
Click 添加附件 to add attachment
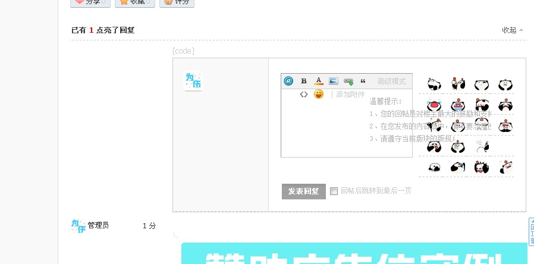tap(350, 95)
